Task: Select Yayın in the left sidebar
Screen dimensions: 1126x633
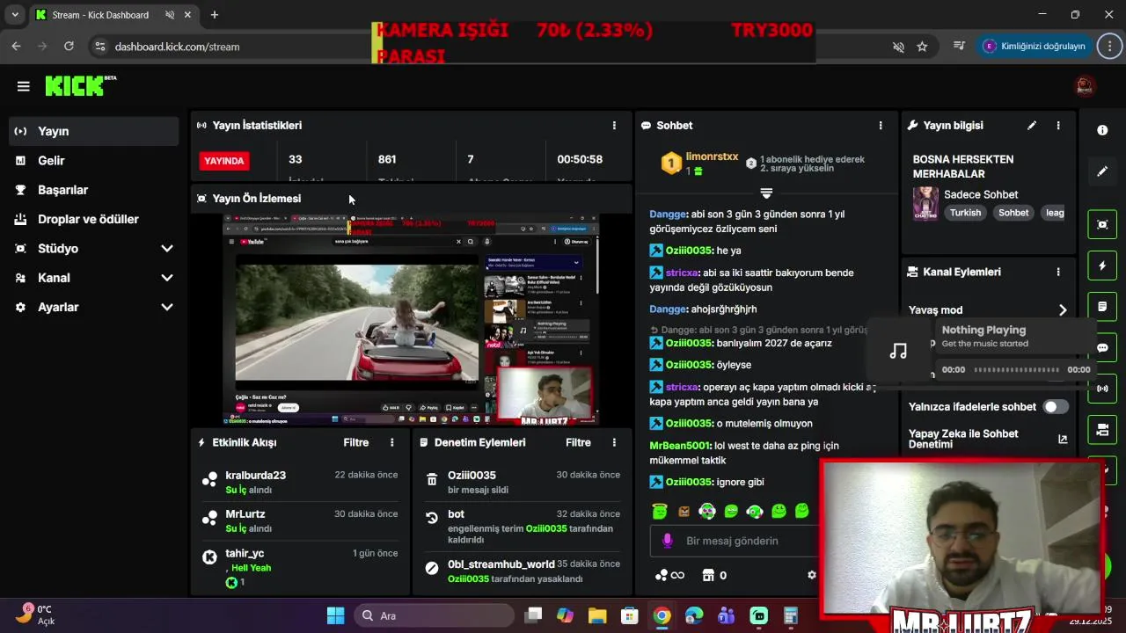Action: 94,131
